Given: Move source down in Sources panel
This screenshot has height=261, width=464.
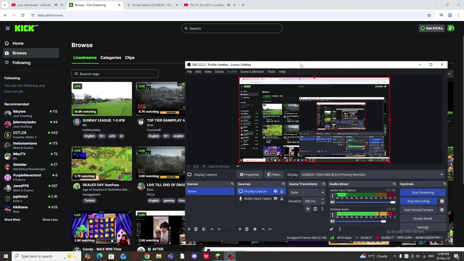Looking at the screenshot, I should click(x=270, y=229).
